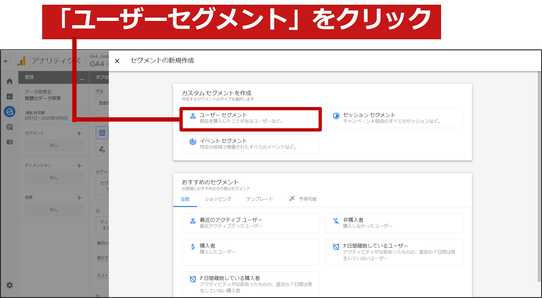This screenshot has width=542, height=298.
Task: Click the なし box under ディメンション
Action: coord(54,178)
